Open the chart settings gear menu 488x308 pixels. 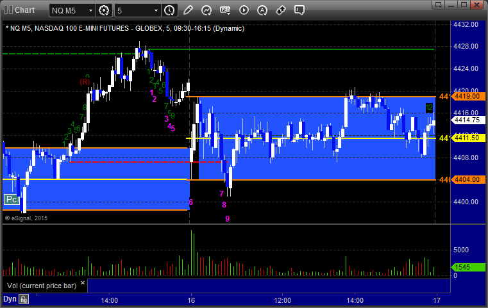pos(104,11)
